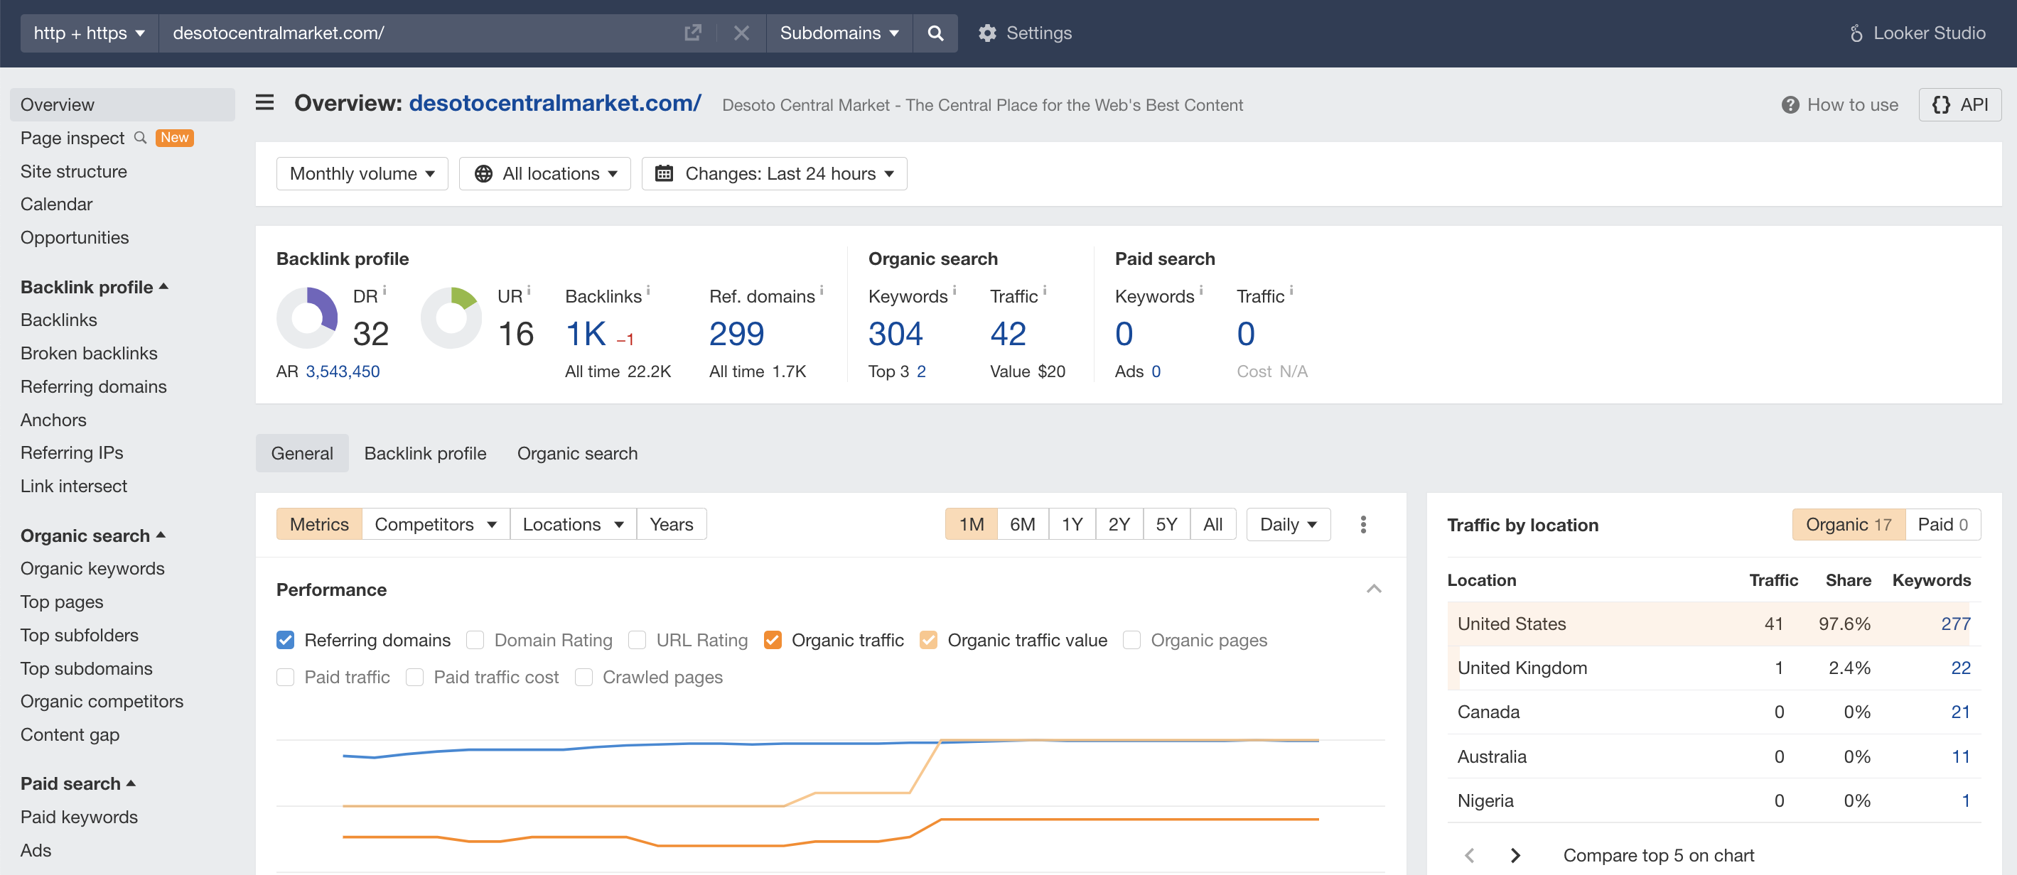2017x875 pixels.
Task: Open the three-dot chart options menu
Action: (x=1362, y=524)
